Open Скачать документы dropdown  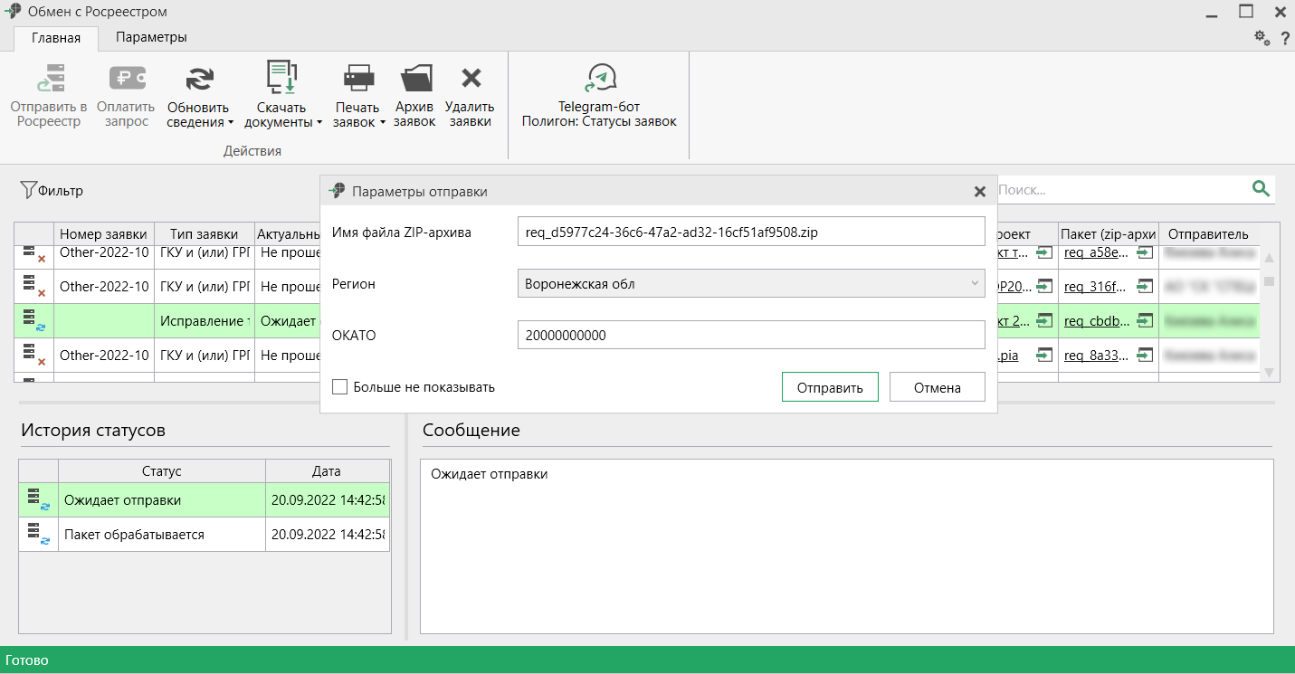pyautogui.click(x=319, y=122)
